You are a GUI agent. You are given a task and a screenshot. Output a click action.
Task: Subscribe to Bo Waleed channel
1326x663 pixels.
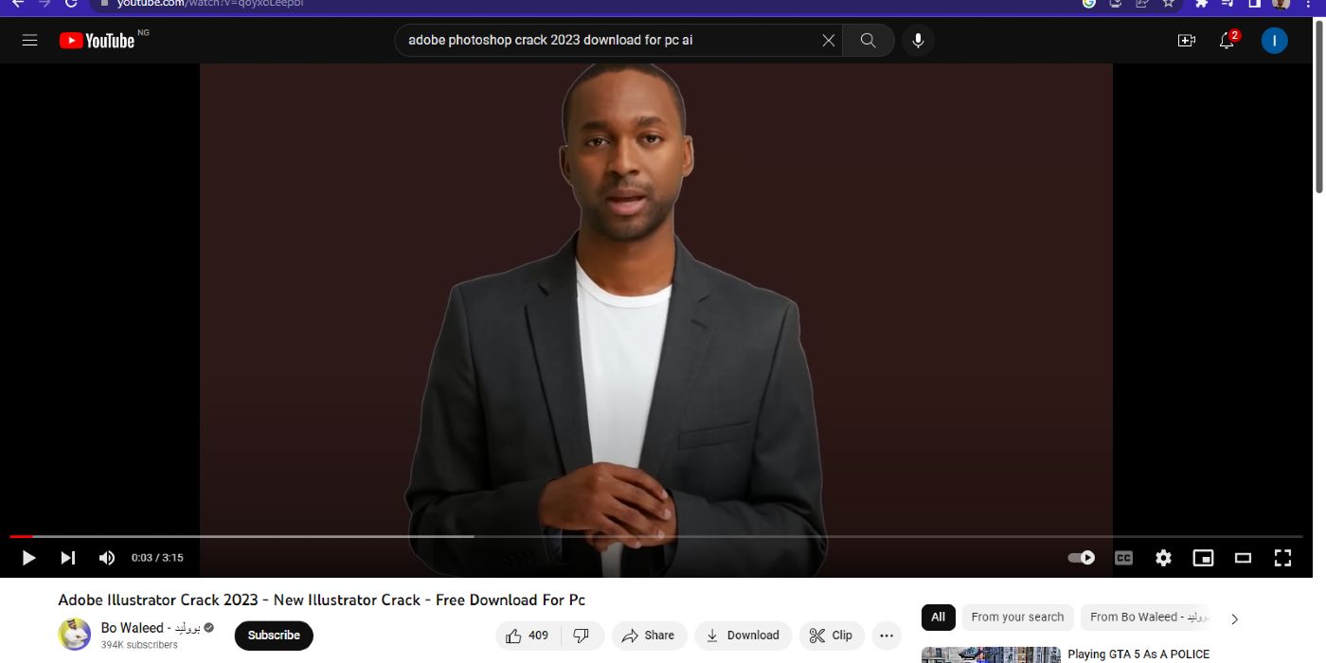[x=274, y=636]
